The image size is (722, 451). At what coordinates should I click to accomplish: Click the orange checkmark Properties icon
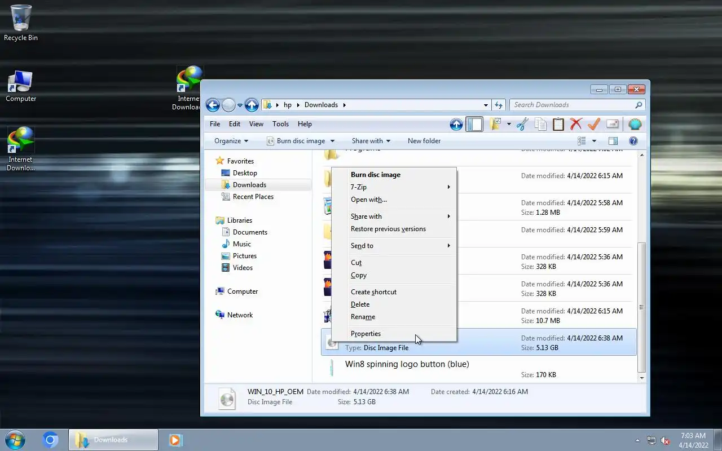[594, 125]
